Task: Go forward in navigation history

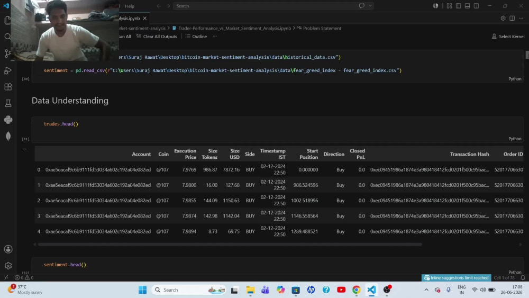Action: (168, 6)
